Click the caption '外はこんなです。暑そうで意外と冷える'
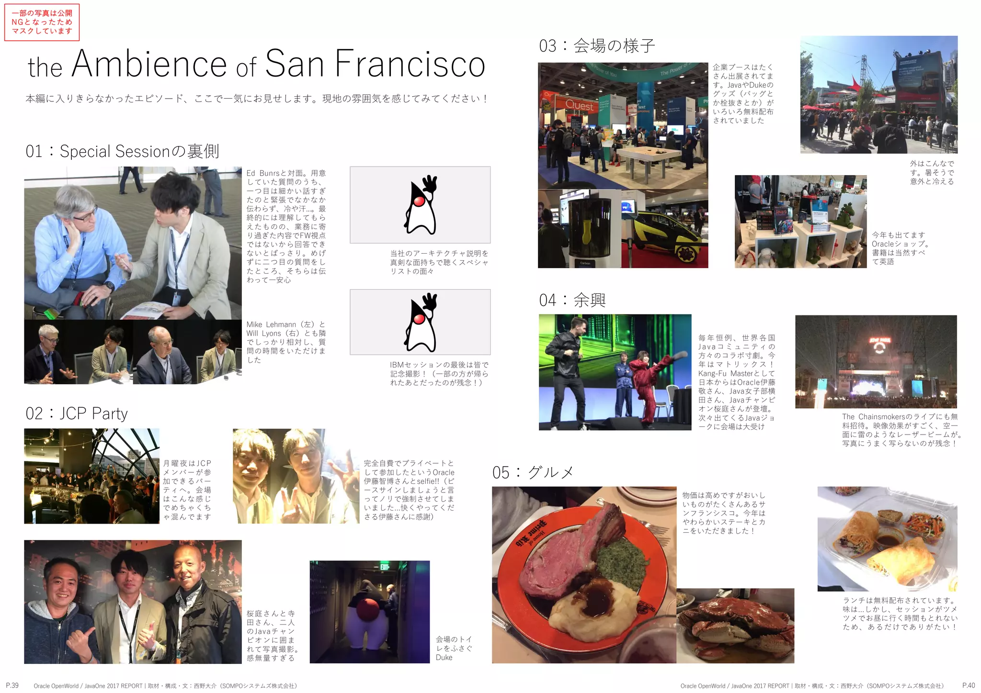The height and width of the screenshot is (693, 981). tap(932, 172)
